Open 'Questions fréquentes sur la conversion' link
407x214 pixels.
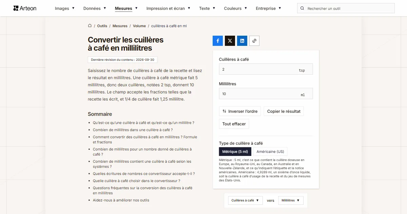coord(142,191)
